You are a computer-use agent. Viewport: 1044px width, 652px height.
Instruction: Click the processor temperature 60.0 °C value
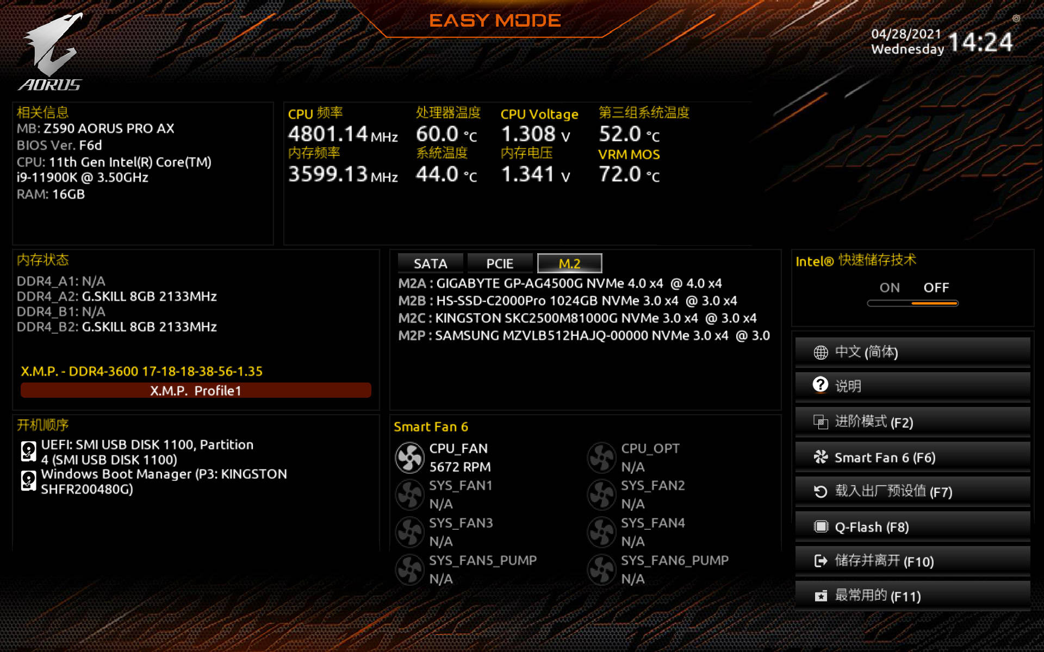(446, 134)
